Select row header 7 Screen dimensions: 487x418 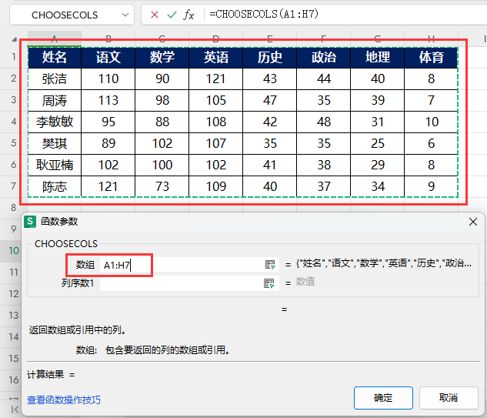14,186
